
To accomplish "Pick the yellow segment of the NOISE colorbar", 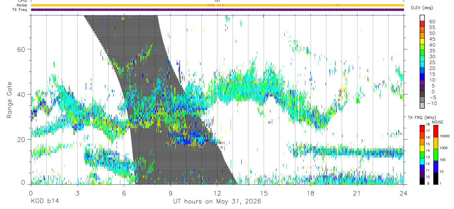I will [436, 143].
